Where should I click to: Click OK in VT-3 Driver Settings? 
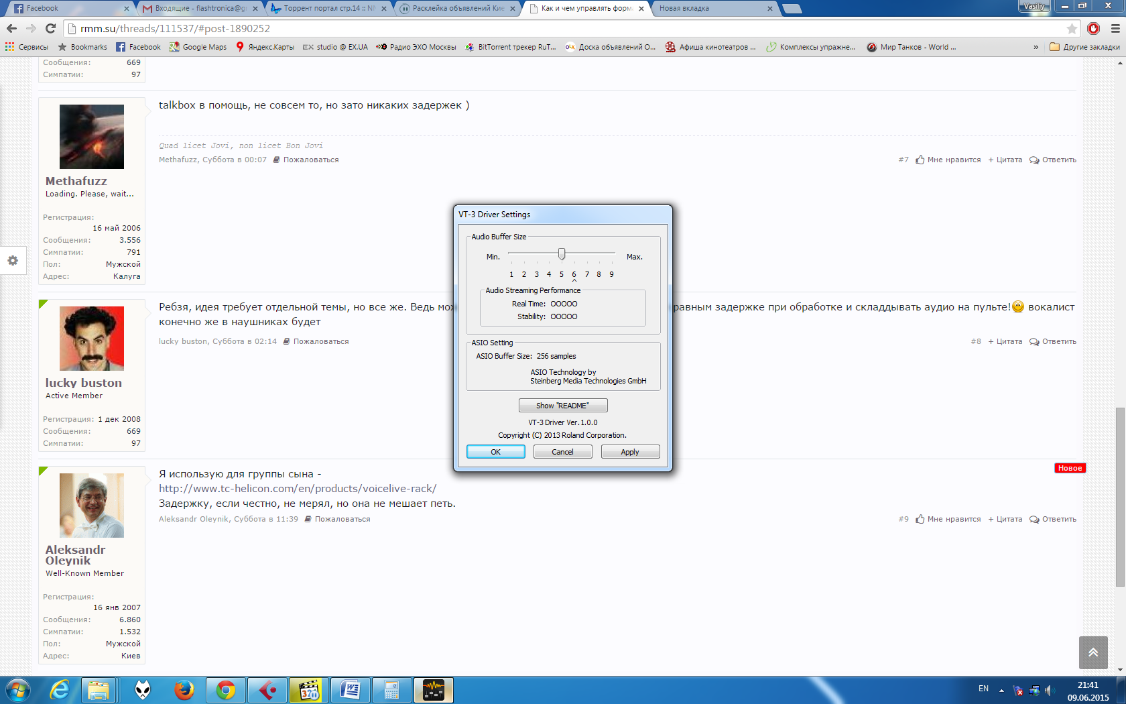pyautogui.click(x=495, y=452)
